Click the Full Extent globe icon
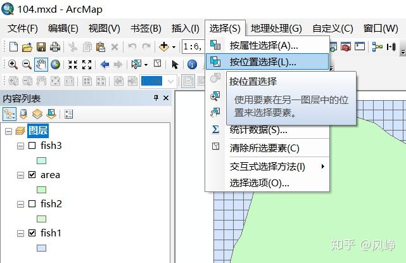Image resolution: width=406 pixels, height=263 pixels. click(55, 65)
